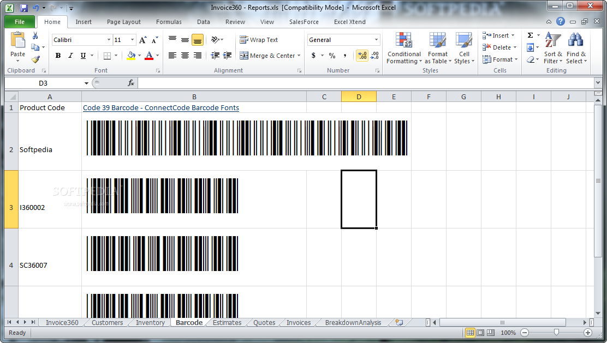Select the Format Painter brush icon
The width and height of the screenshot is (607, 343).
coord(35,59)
